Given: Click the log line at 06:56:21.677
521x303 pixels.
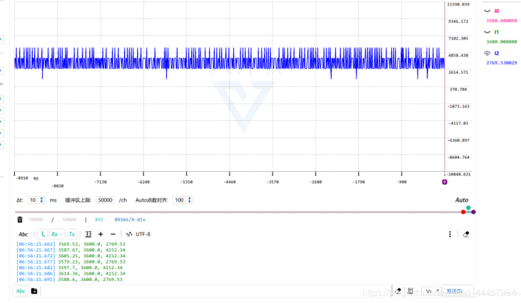Looking at the screenshot, I should tap(71, 262).
